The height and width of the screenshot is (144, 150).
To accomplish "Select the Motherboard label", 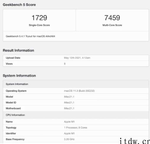I will [13, 108].
